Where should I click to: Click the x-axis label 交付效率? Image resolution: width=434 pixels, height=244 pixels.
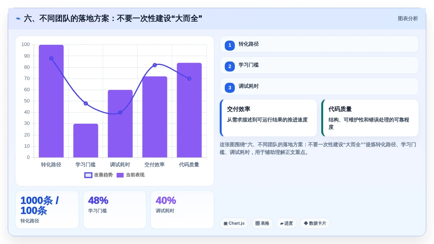pyautogui.click(x=155, y=165)
